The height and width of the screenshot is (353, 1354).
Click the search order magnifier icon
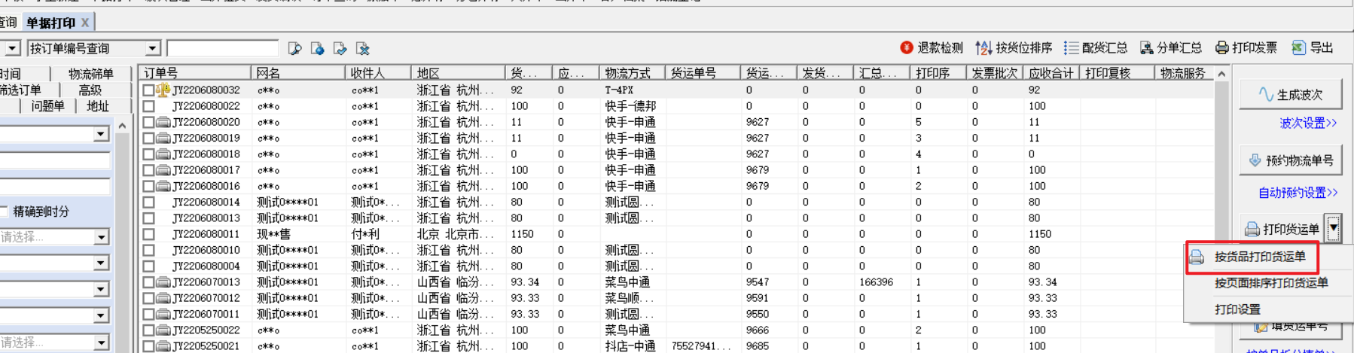pos(294,48)
